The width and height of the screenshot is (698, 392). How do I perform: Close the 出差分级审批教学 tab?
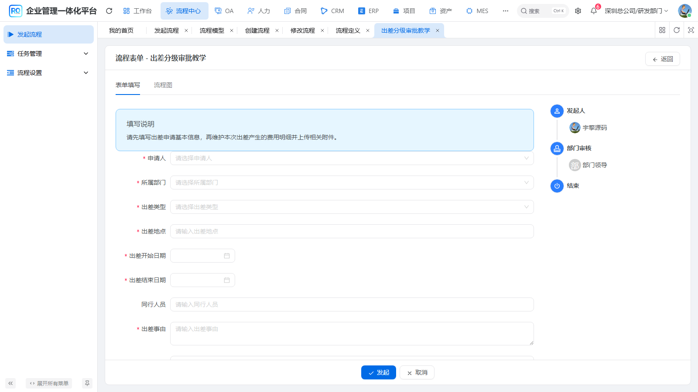pos(438,30)
